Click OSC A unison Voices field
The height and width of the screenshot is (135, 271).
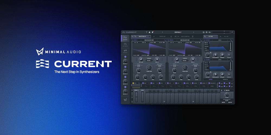(x=149, y=60)
